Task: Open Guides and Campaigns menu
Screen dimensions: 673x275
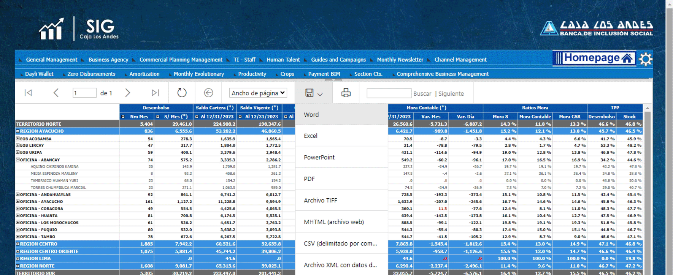Action: (338, 60)
